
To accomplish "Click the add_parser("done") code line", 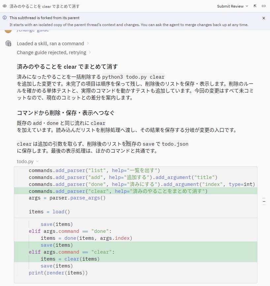I will point(136,184).
